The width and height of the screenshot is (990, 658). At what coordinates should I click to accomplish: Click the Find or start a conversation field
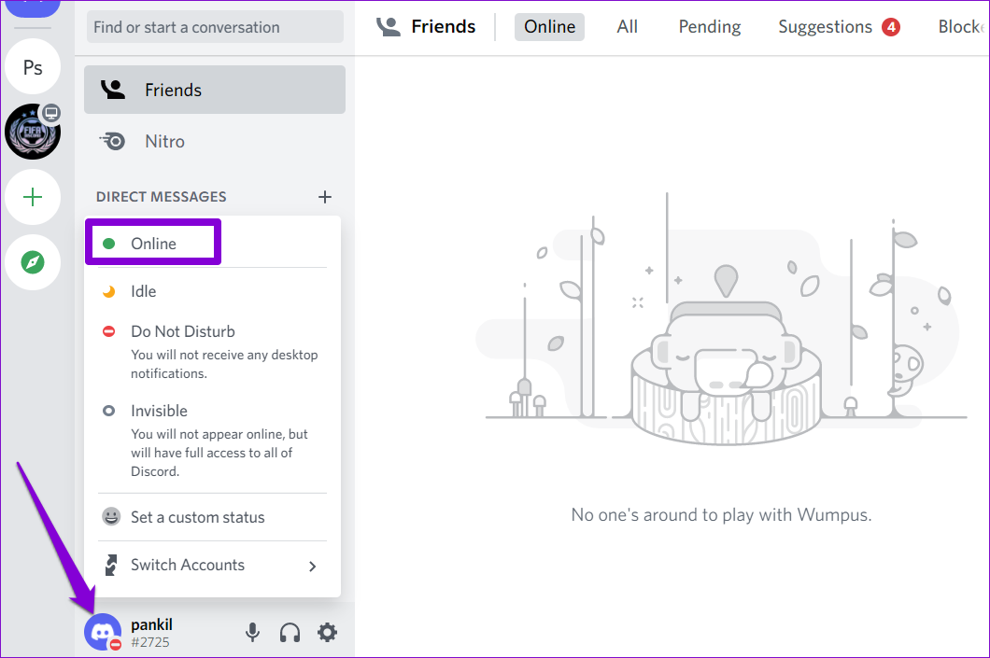click(215, 27)
